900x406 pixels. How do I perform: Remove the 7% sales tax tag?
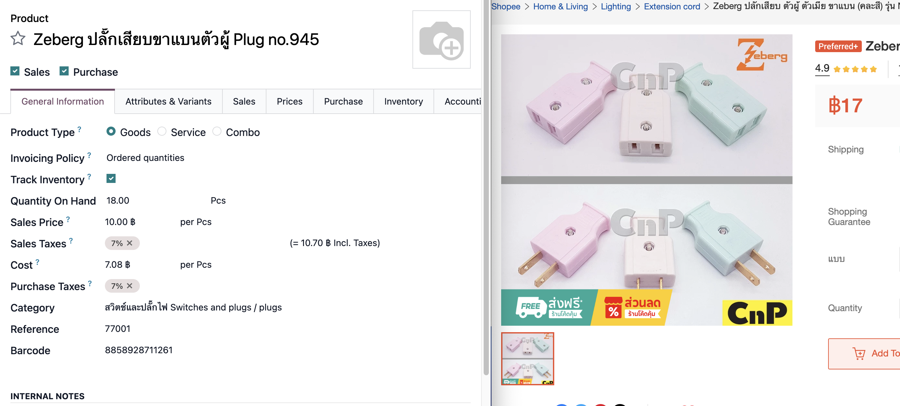(x=129, y=243)
